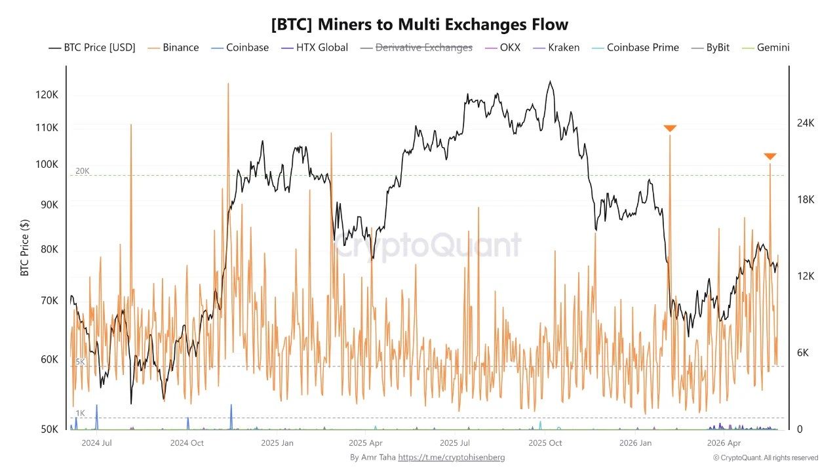The image size is (839, 472).
Task: Click the Coinbase Prime legend entry
Action: (x=634, y=47)
